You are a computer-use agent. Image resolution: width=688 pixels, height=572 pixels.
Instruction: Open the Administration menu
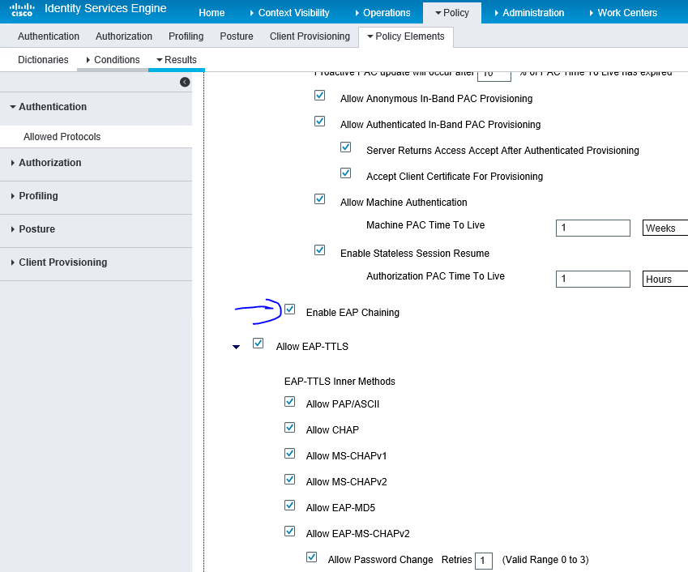529,13
